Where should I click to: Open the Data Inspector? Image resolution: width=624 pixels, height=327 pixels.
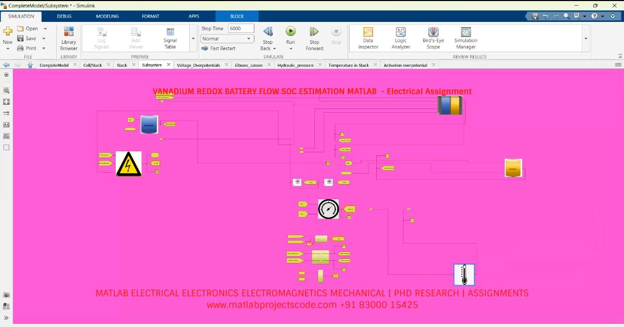click(368, 38)
